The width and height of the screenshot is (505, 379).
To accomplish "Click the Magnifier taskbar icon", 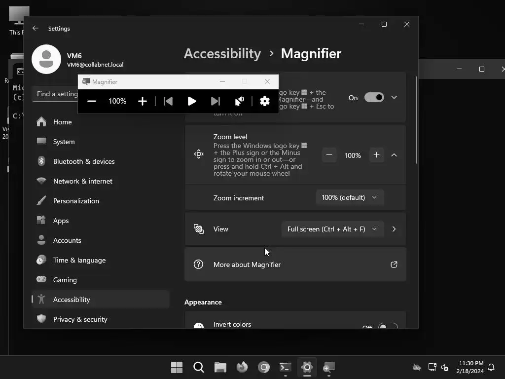I will point(329,367).
